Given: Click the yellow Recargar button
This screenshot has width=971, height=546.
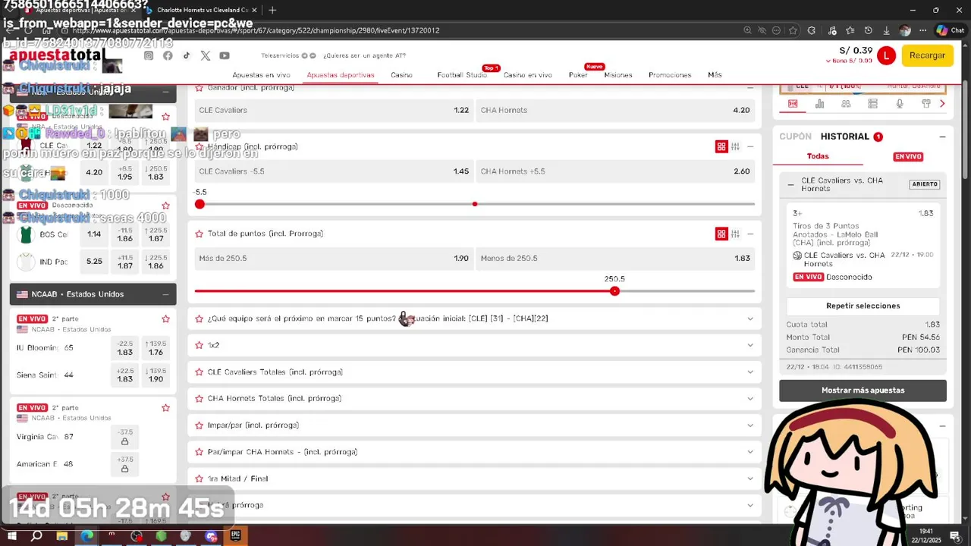Looking at the screenshot, I should click(x=927, y=55).
